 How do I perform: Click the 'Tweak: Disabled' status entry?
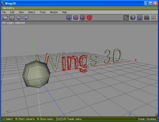pyautogui.click(x=147, y=119)
